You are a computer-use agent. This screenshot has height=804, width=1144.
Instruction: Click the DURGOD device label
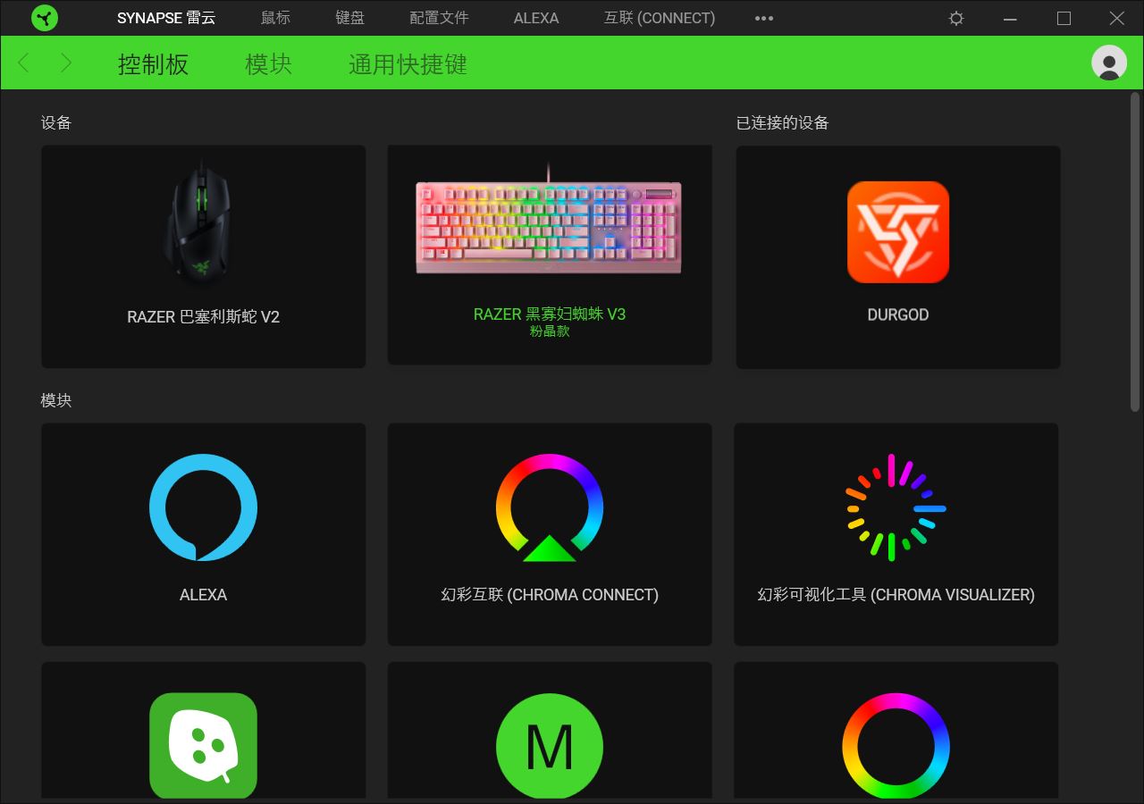898,315
